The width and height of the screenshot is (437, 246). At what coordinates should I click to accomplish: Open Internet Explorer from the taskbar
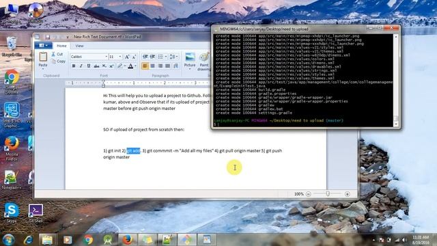pyautogui.click(x=28, y=240)
